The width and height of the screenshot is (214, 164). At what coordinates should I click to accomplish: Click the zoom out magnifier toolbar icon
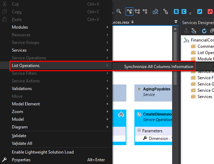[119, 12]
